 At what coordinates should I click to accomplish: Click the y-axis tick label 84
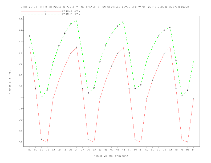[20, 42]
